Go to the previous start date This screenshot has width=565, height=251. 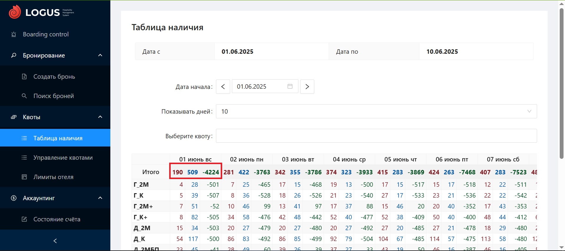[223, 87]
